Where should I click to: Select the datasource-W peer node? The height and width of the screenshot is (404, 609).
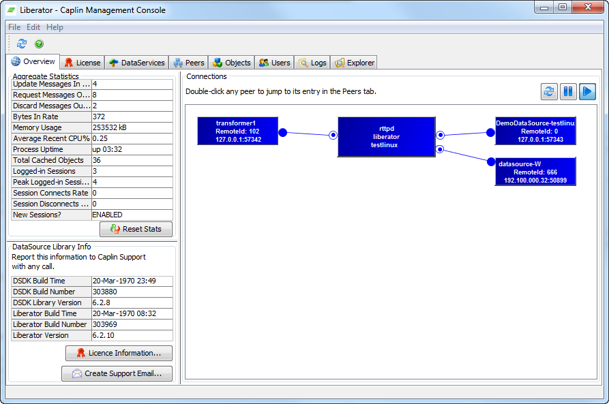pos(535,172)
